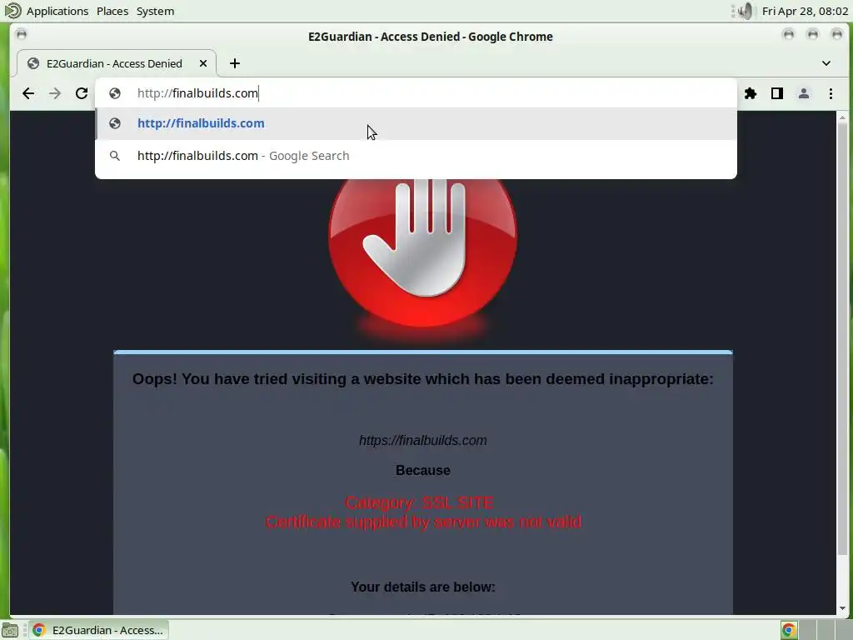Choose the http://finalbuilds.com URL suggestion

(417, 123)
